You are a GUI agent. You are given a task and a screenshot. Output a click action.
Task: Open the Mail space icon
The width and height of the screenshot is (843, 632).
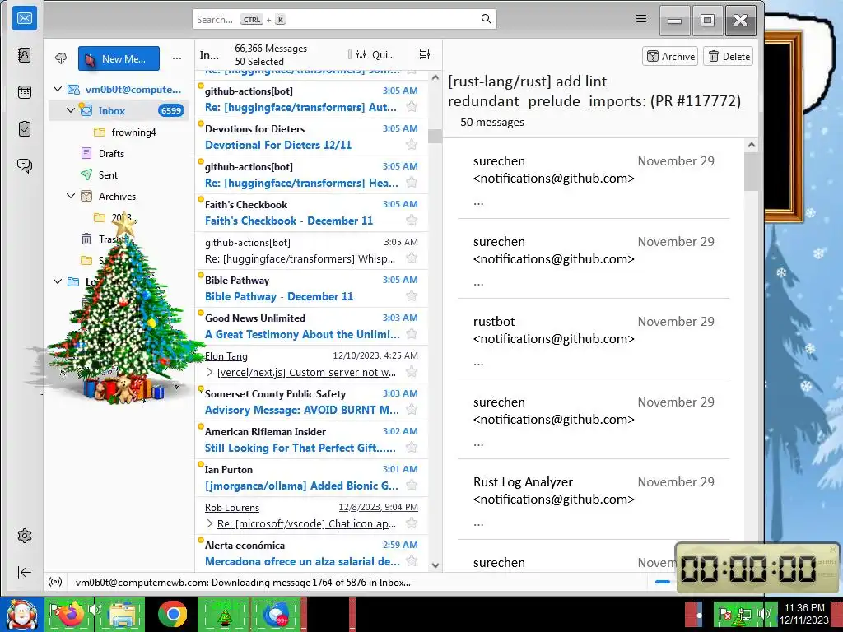tap(24, 18)
